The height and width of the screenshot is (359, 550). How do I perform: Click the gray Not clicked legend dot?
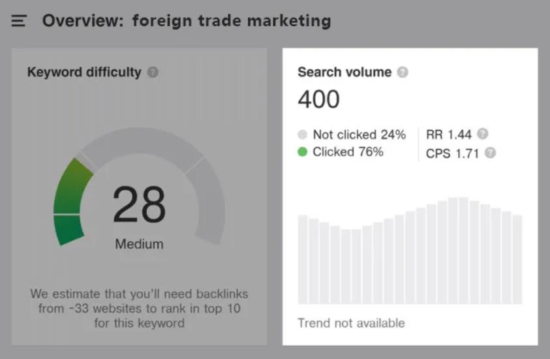tap(302, 134)
